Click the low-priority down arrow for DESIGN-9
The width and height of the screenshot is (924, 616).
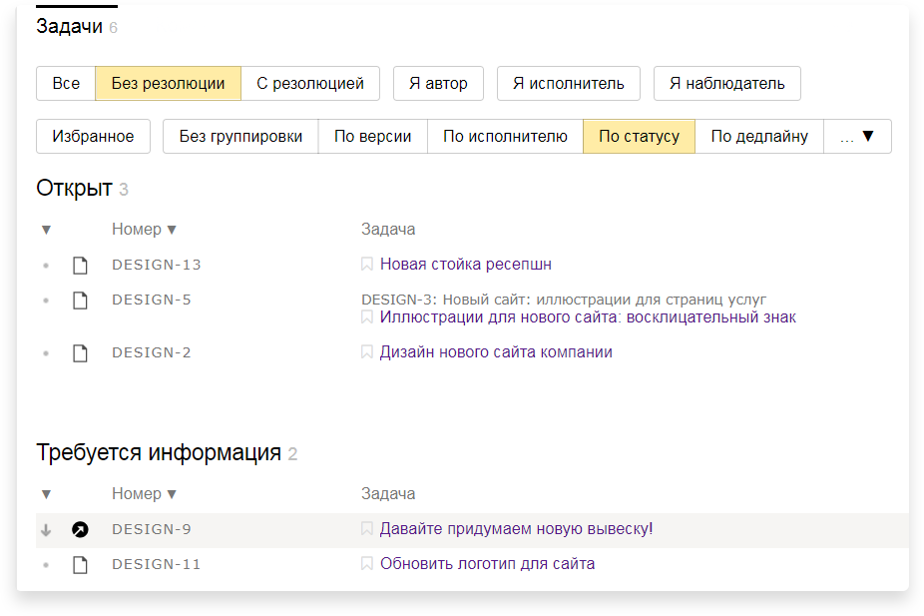46,530
